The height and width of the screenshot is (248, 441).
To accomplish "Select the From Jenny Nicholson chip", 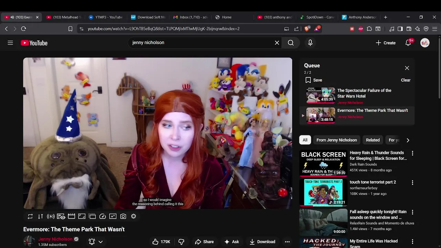I will tap(337, 140).
